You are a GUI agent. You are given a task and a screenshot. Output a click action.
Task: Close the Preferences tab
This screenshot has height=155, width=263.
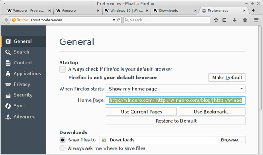pyautogui.click(x=245, y=11)
